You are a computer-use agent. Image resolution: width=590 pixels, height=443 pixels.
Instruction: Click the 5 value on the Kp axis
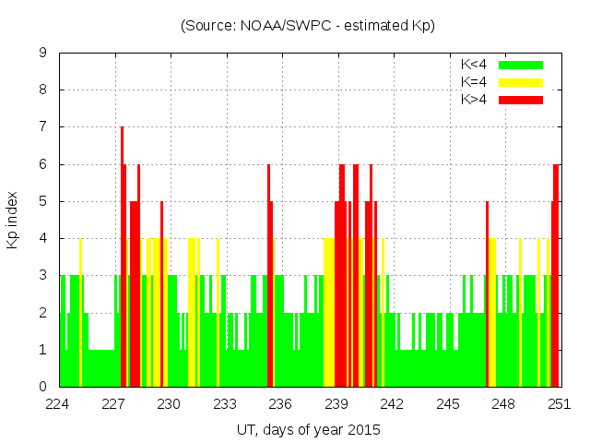pos(43,201)
